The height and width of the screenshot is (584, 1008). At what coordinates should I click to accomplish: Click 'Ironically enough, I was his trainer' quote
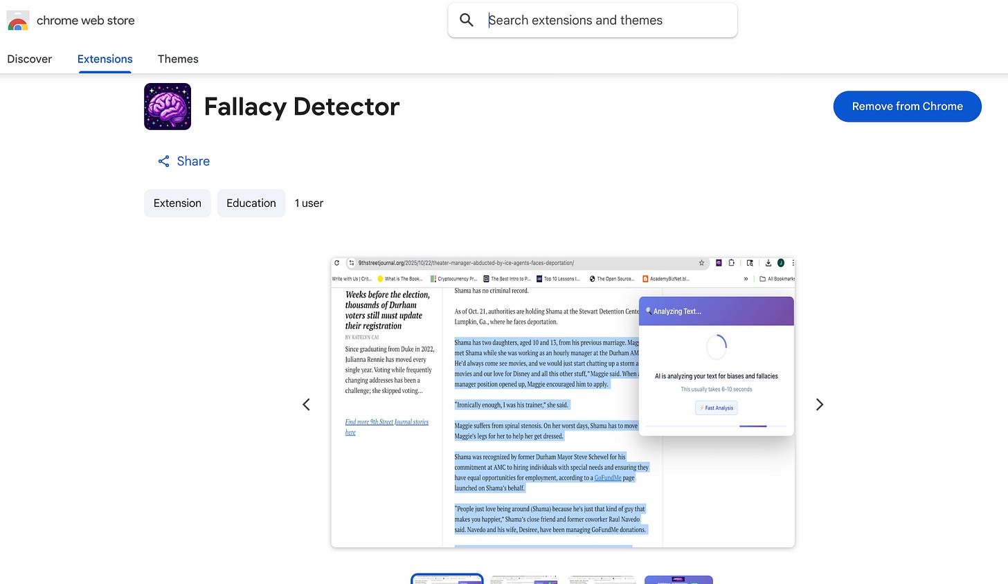point(511,405)
